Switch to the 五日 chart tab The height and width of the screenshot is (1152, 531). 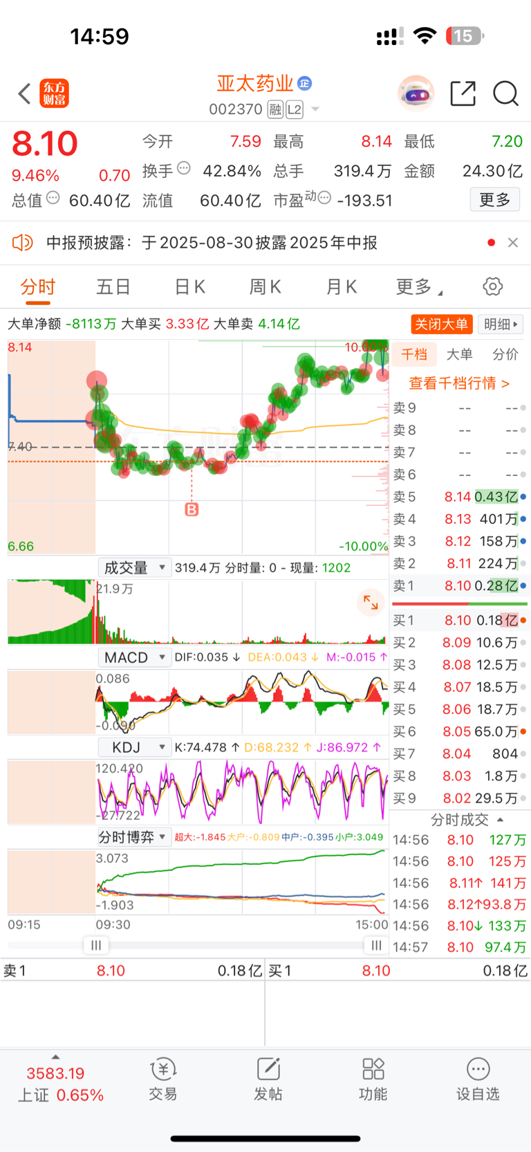click(113, 287)
